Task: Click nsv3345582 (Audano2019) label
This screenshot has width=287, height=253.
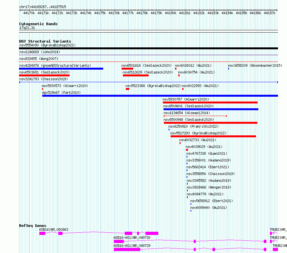Action: tap(209, 180)
